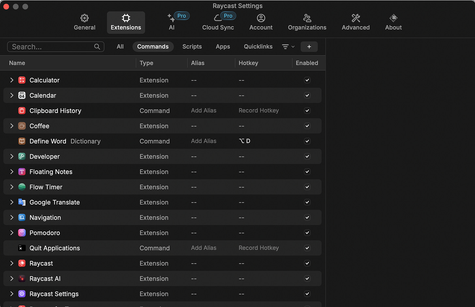Click the Navigation extension icon
This screenshot has width=475, height=307.
point(22,217)
